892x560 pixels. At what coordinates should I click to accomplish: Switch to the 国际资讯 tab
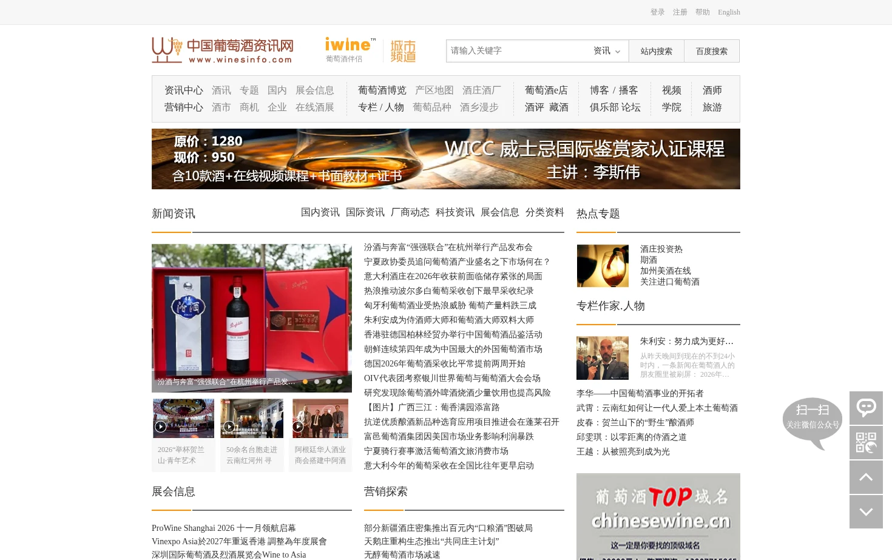(365, 212)
